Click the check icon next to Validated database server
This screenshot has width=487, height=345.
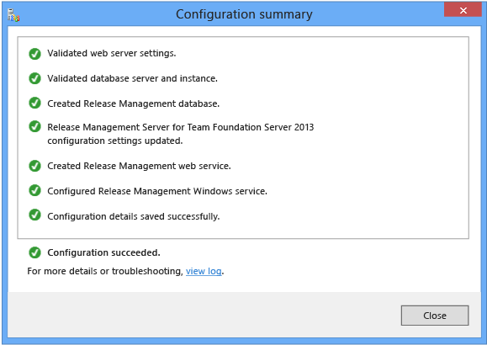pos(34,78)
